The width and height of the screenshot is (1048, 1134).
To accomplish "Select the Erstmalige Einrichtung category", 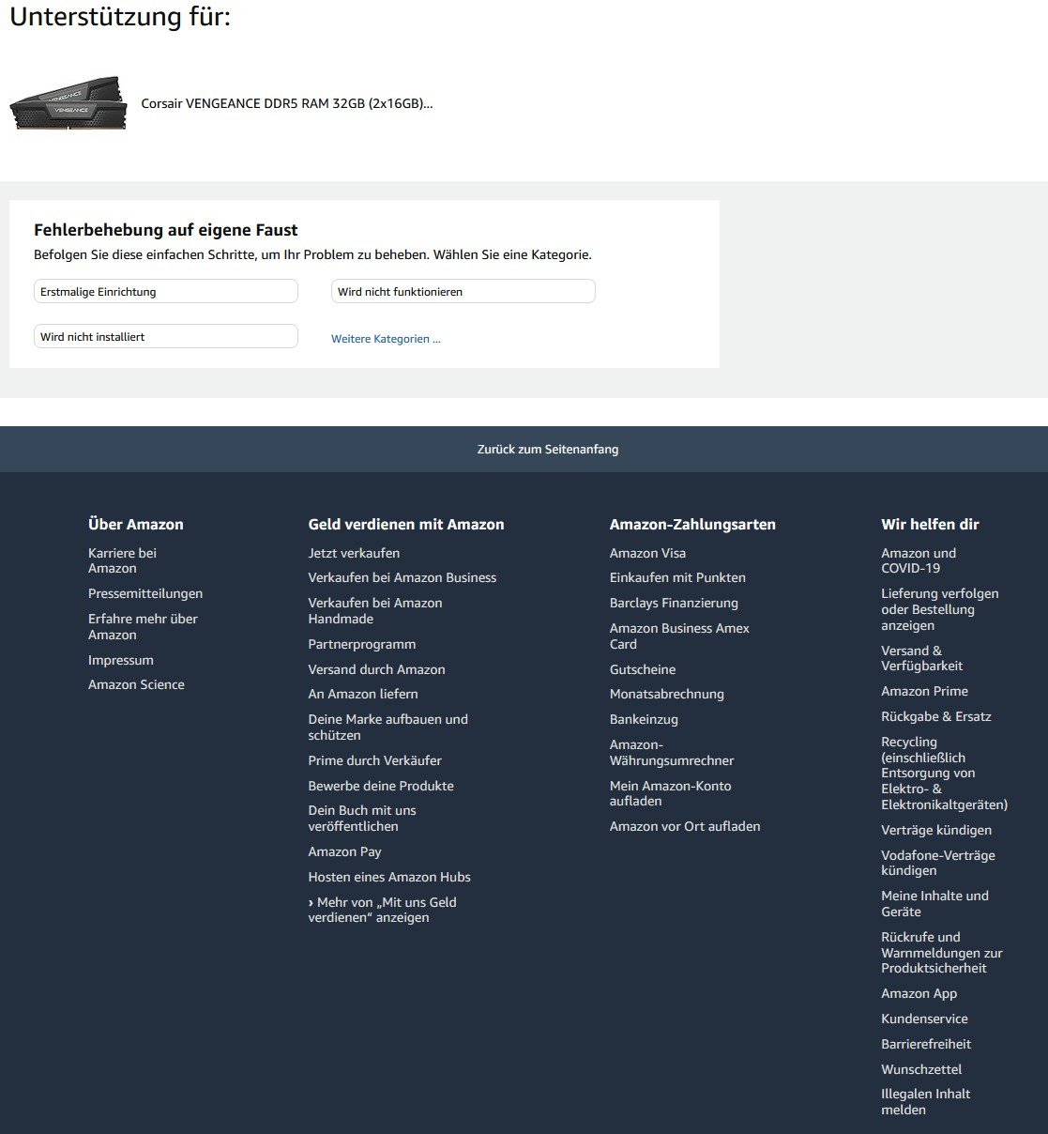I will pos(166,292).
